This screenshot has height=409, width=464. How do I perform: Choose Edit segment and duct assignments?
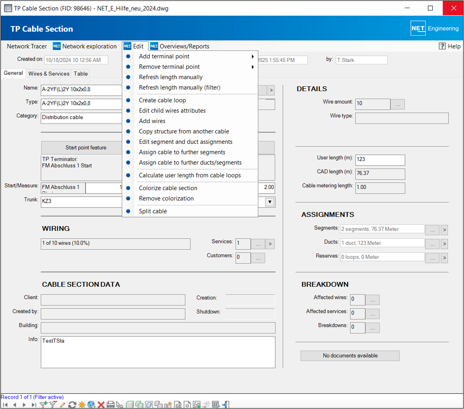[190, 142]
